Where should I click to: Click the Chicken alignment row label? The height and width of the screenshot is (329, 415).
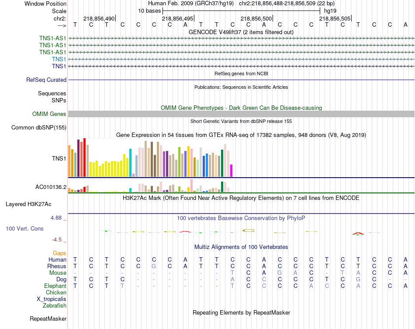tap(56, 292)
